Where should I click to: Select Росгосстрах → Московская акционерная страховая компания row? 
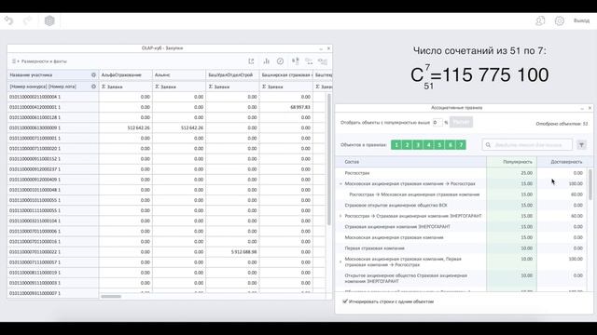pos(462,194)
